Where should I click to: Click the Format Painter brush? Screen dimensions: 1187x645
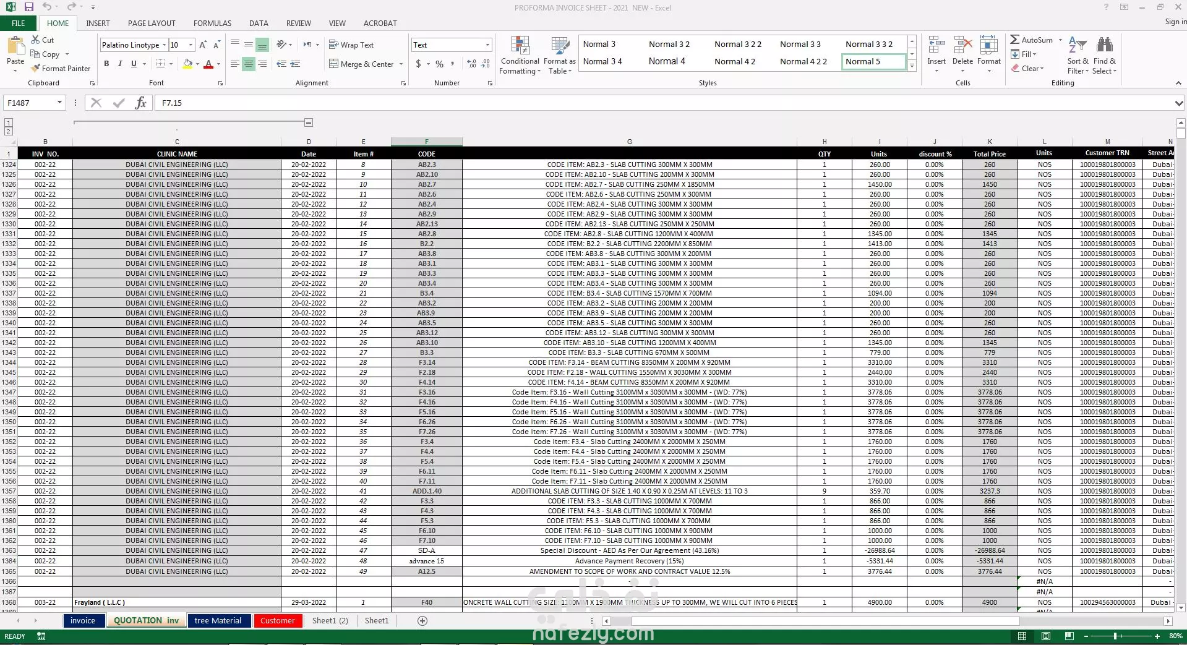[36, 68]
